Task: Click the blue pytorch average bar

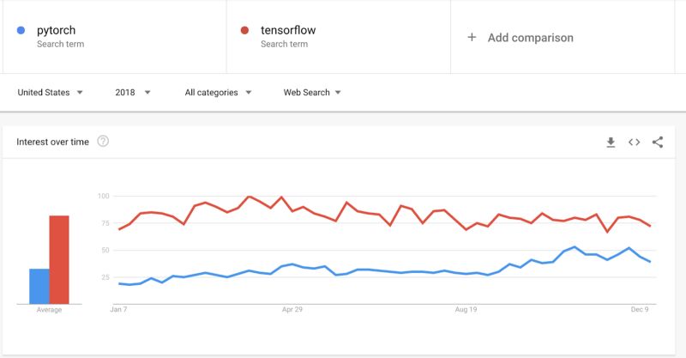Action: click(39, 286)
